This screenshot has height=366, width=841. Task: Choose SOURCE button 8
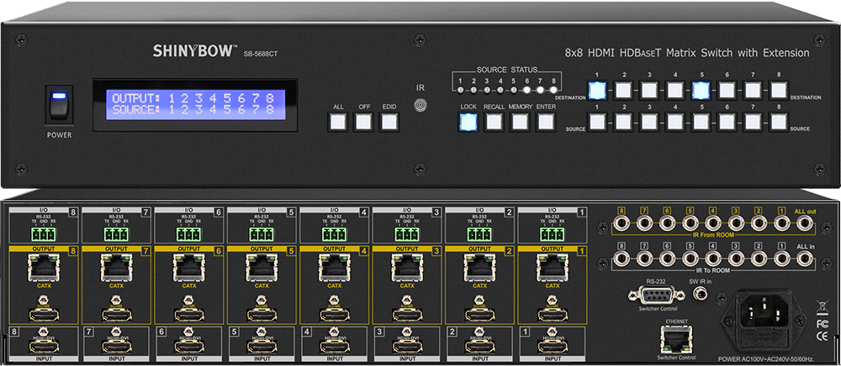coord(778,122)
